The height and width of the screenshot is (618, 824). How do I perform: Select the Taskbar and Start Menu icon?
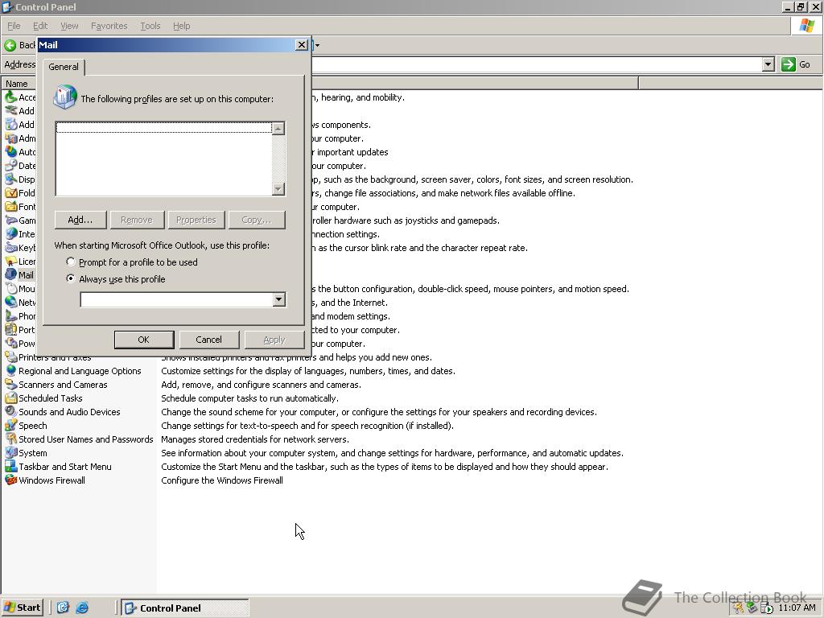click(10, 466)
